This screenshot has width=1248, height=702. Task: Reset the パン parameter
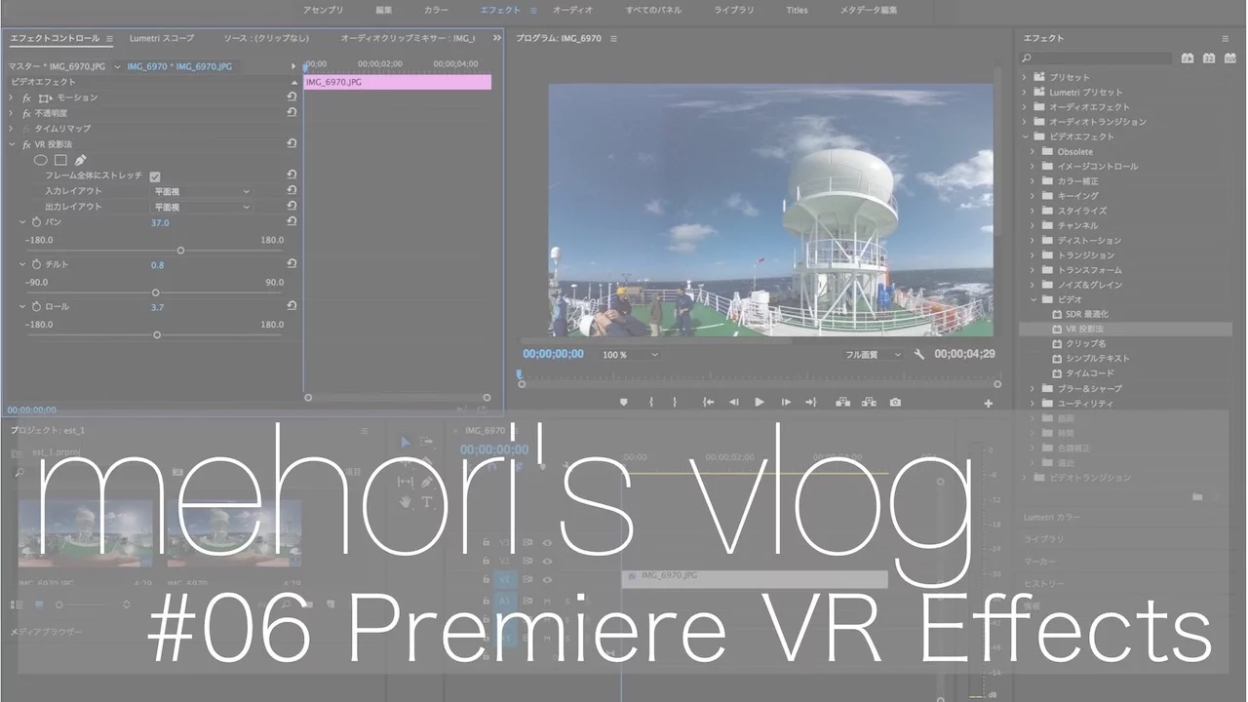(292, 222)
